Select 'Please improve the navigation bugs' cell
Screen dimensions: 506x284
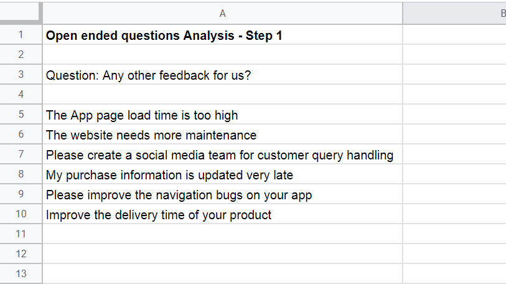pos(222,194)
